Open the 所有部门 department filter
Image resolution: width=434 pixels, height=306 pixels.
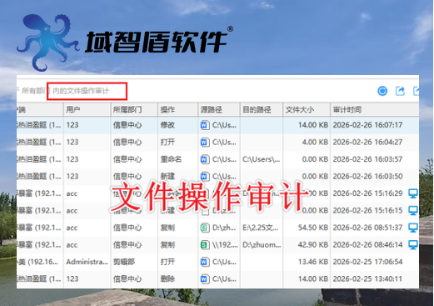[35, 91]
